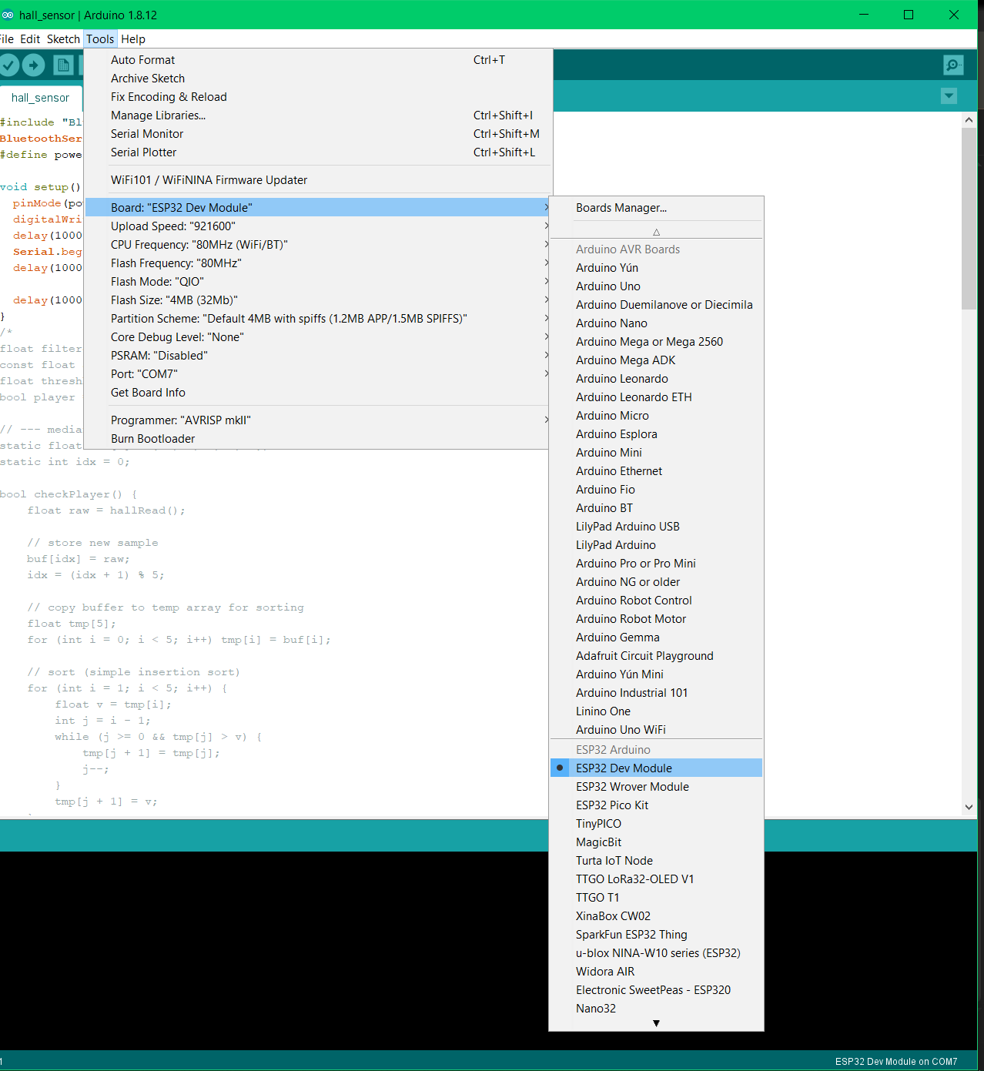Click the New sketch toolbar icon
Viewport: 984px width, 1071px height.
(x=64, y=65)
